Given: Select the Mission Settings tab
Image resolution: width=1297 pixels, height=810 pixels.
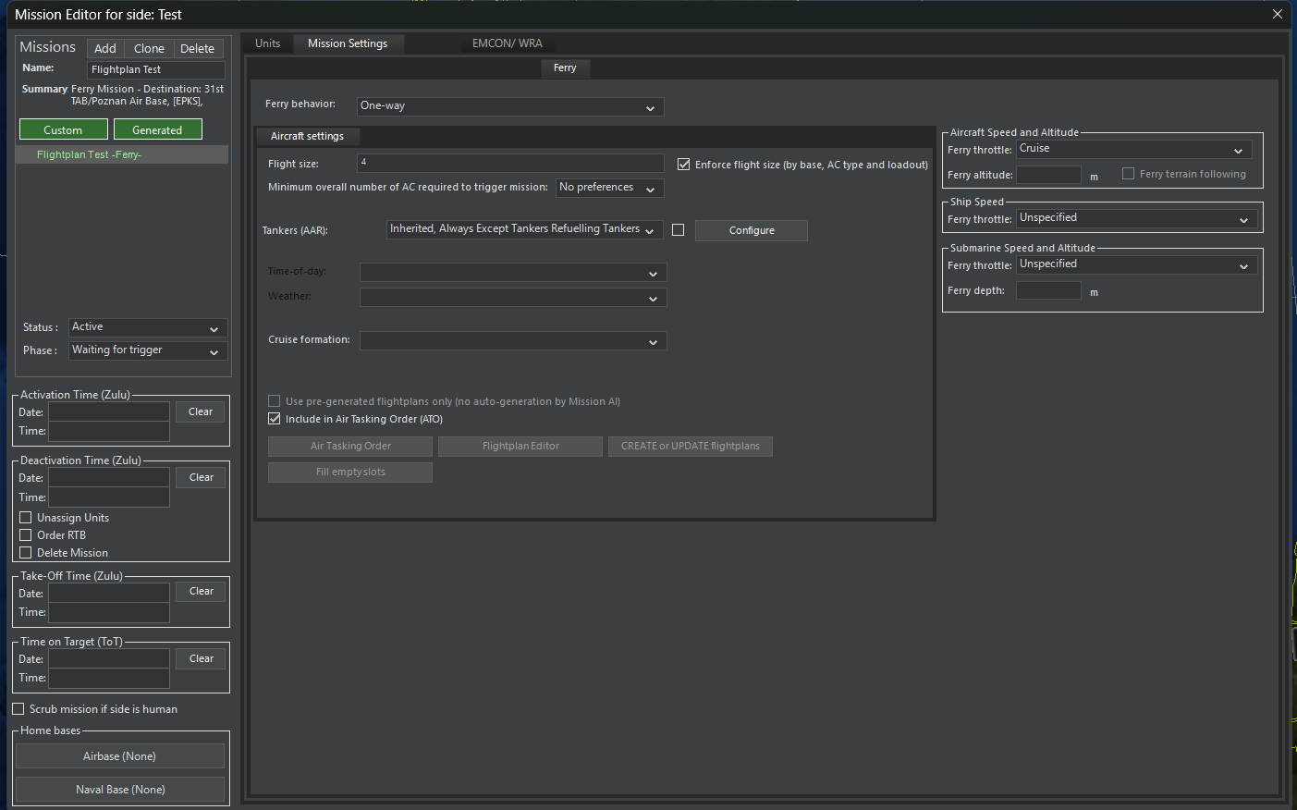Looking at the screenshot, I should coord(348,43).
